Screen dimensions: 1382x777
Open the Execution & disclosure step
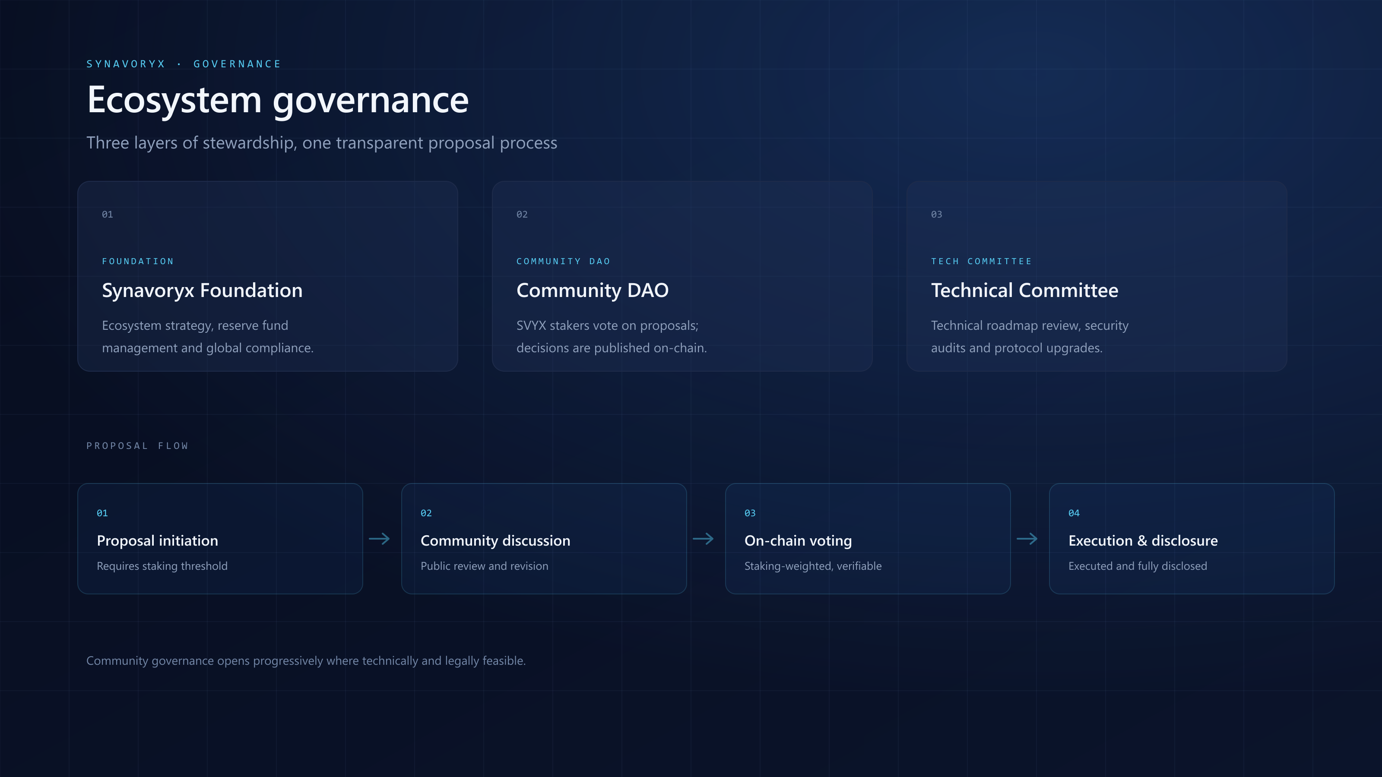[x=1192, y=538]
